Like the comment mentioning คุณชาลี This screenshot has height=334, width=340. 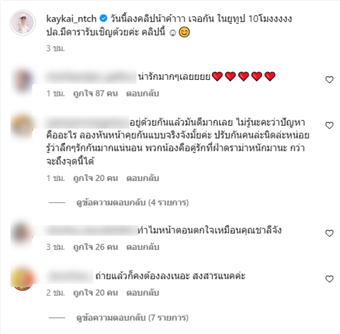tap(329, 233)
